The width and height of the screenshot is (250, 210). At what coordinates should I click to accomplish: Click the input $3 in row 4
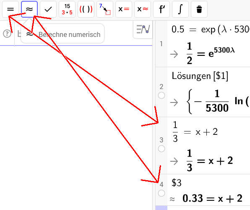tap(177, 183)
